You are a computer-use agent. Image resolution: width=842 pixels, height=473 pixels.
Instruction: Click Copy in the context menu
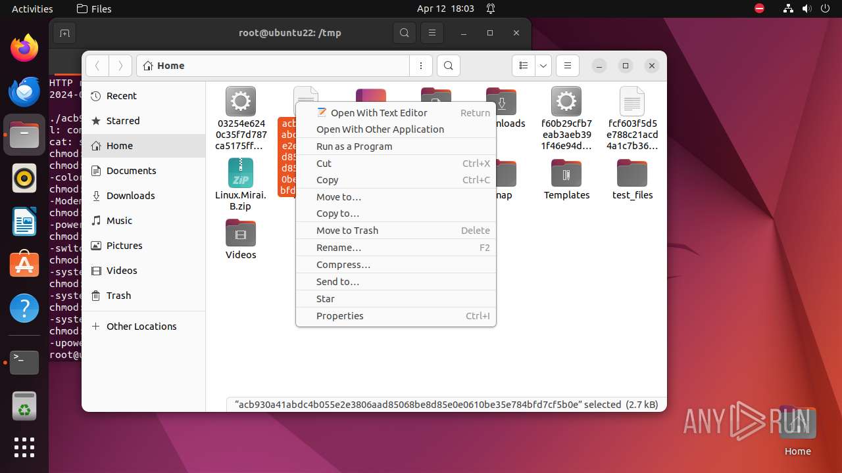(395, 180)
